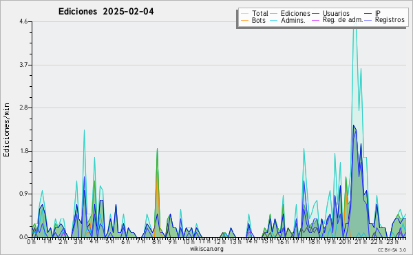
Task: Click the 0.0 y-axis value
Action: tap(23, 237)
